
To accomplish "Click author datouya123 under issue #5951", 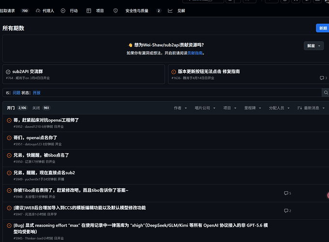I will (33, 144).
